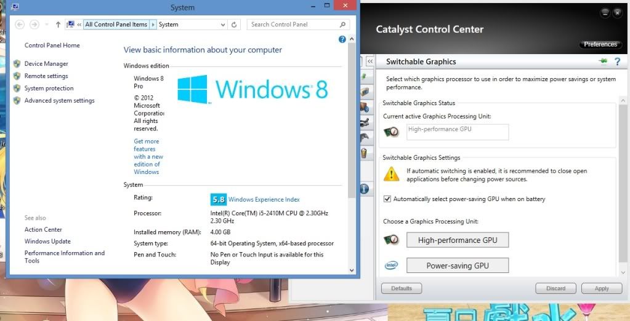Screen dimensions: 630x321
Task: Click the Apply button
Action: coord(602,288)
